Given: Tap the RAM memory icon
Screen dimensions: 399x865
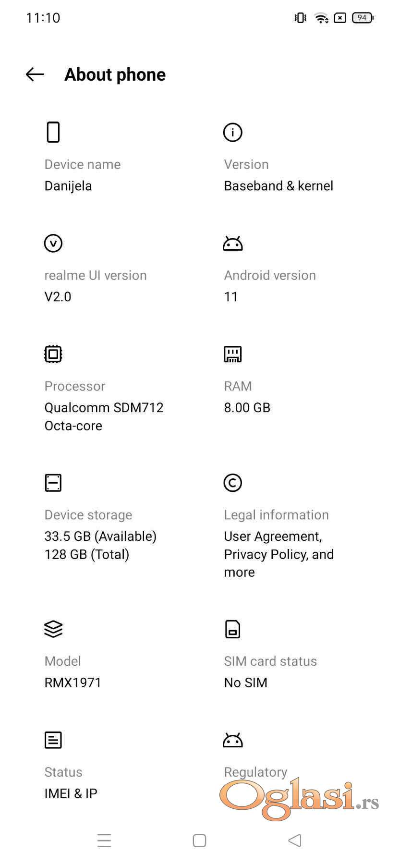Looking at the screenshot, I should (x=233, y=354).
